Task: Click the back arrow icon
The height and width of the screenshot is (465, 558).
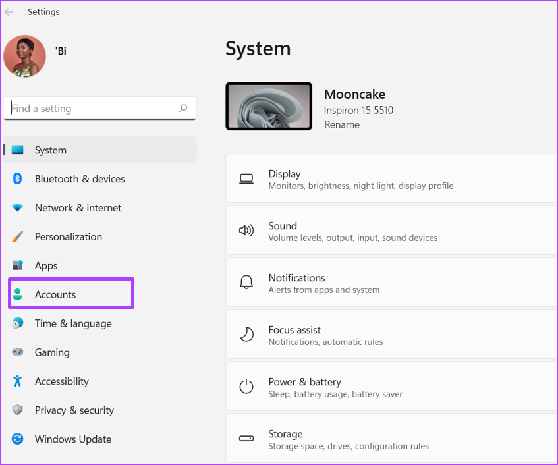Action: tap(9, 12)
